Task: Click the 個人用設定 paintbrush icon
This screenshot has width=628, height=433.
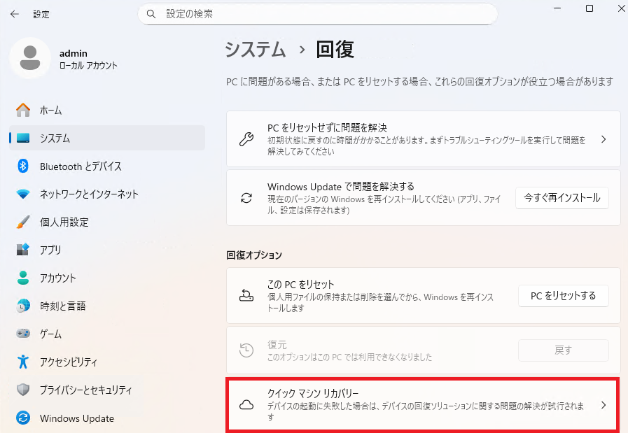Action: pos(23,222)
